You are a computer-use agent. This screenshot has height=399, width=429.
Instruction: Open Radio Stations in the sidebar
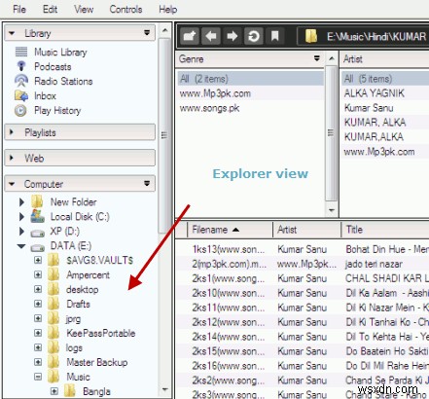pos(63,81)
